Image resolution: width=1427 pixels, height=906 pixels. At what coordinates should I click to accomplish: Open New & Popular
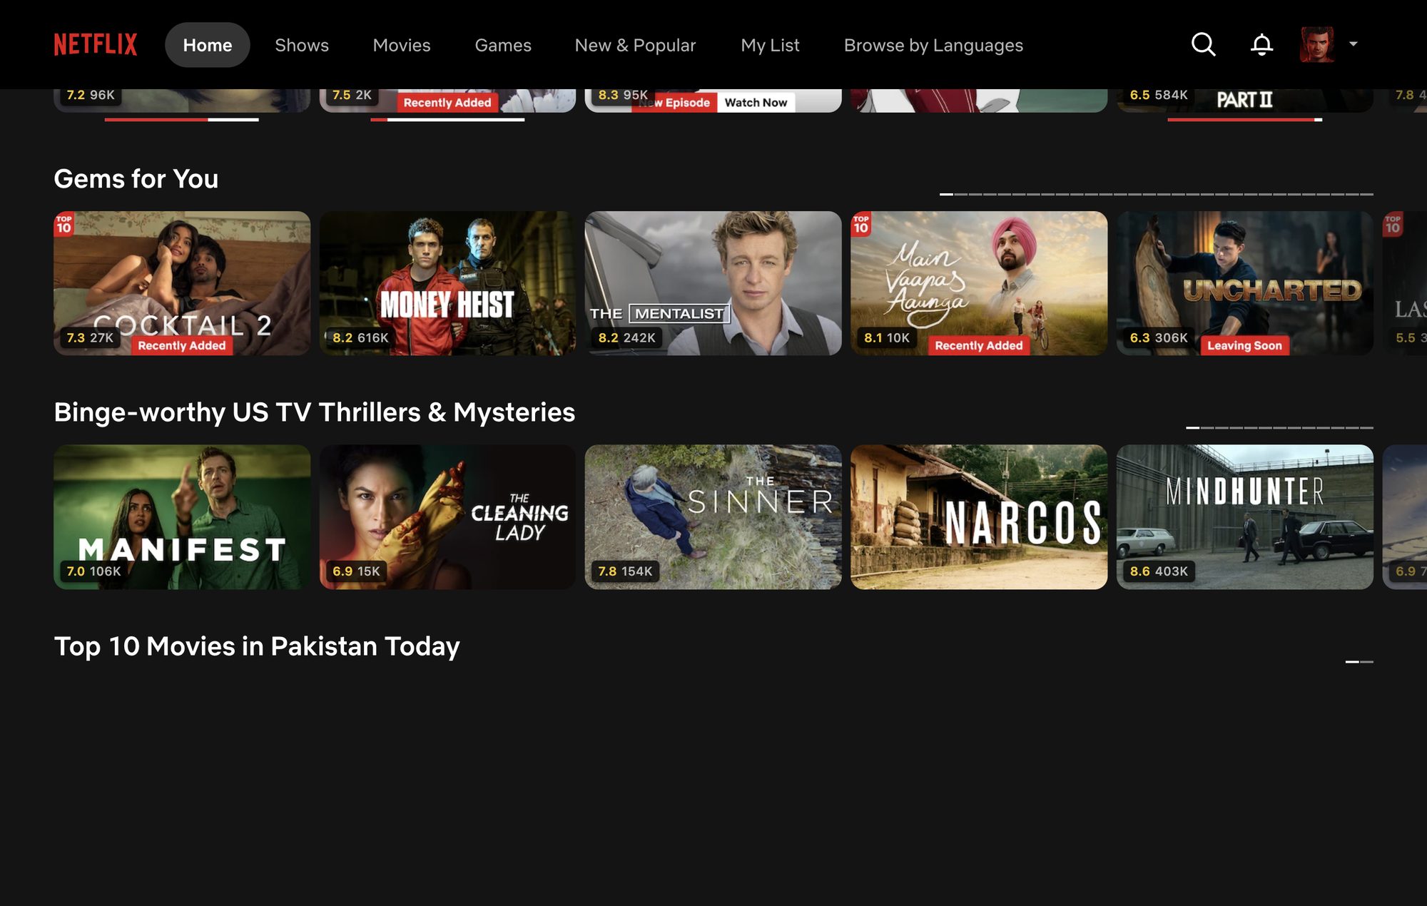click(635, 45)
